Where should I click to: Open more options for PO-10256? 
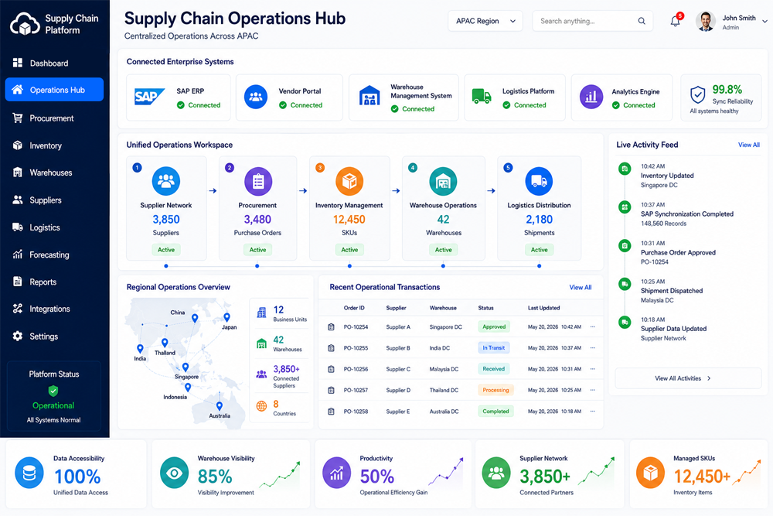point(593,368)
